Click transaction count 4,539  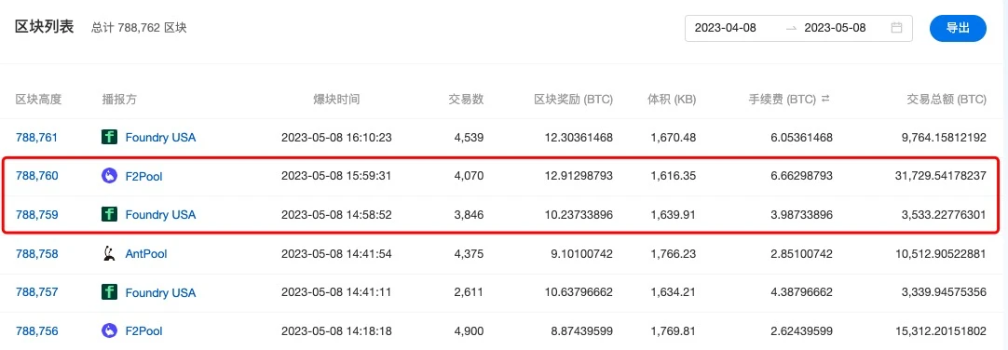click(469, 138)
